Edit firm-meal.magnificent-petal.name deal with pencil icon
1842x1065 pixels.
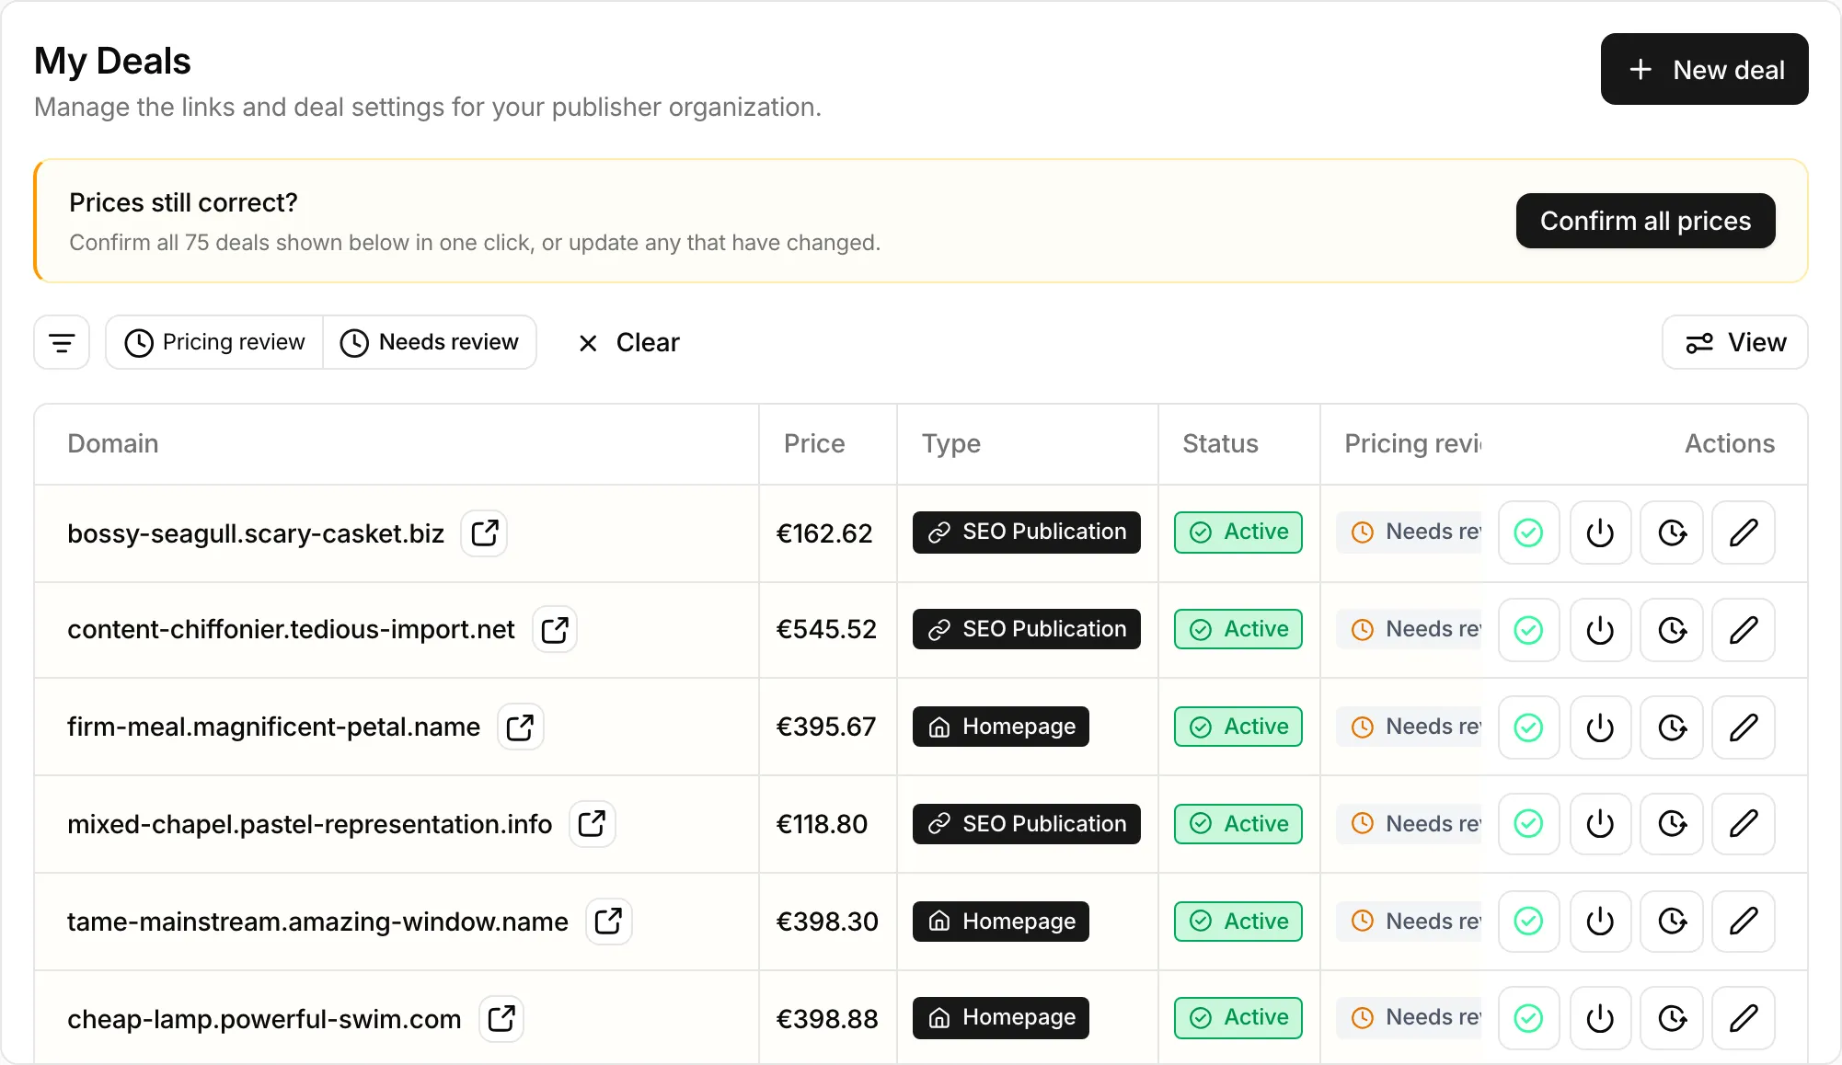coord(1744,727)
